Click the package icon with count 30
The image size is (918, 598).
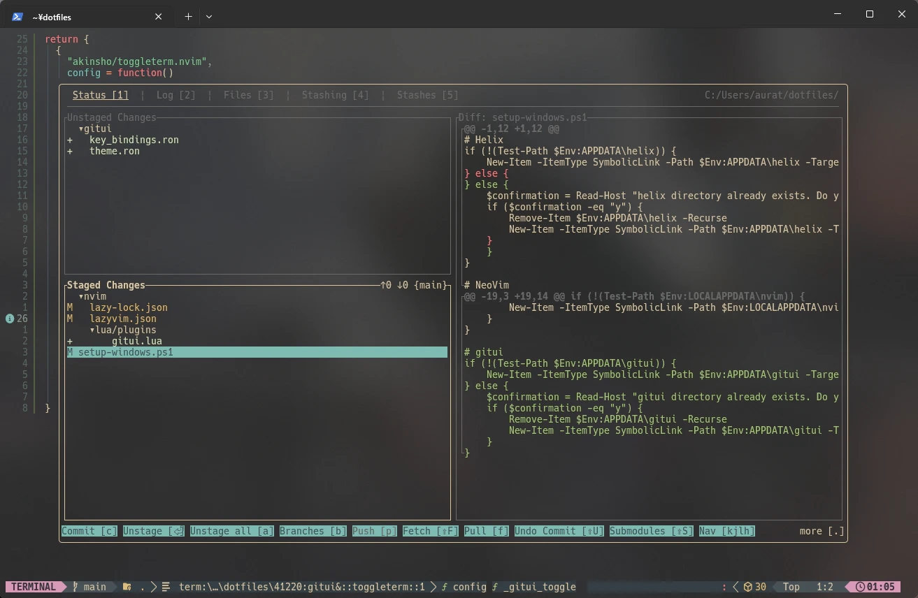[x=754, y=587]
